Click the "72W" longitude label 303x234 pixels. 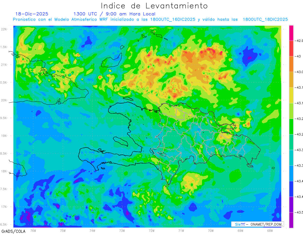point(151,230)
